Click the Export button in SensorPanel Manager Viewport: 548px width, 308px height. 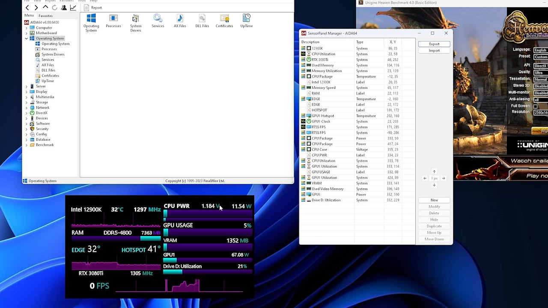(434, 44)
